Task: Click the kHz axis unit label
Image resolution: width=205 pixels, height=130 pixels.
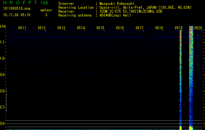Action: click(3, 26)
